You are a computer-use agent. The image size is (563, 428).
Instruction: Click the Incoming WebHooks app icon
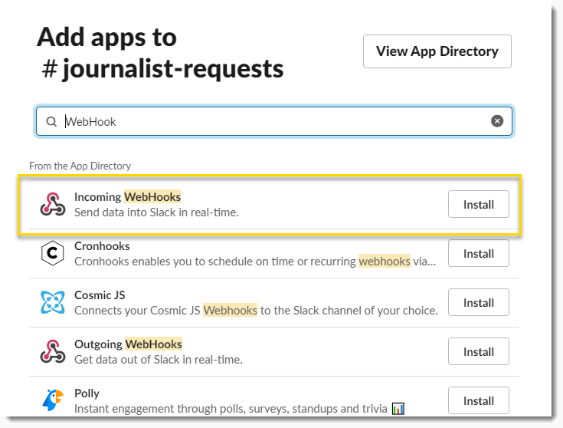[53, 204]
